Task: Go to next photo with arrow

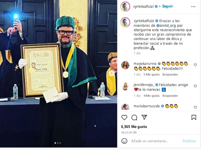Action: [x=111, y=73]
